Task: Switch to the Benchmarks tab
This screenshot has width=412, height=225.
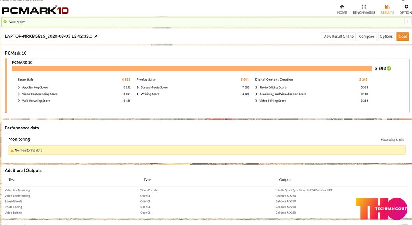Action: click(364, 9)
